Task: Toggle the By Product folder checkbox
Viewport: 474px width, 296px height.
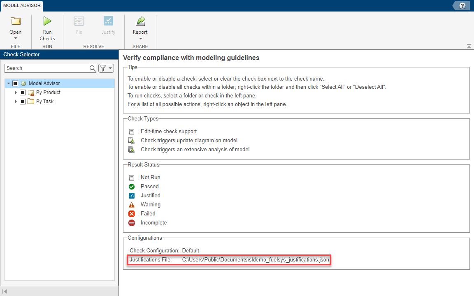Action: point(23,92)
